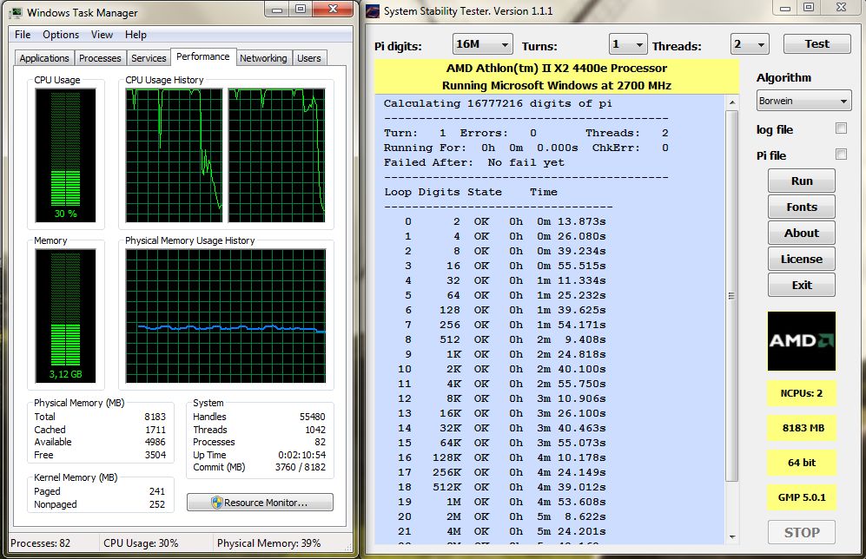Click the Run button

coord(802,181)
